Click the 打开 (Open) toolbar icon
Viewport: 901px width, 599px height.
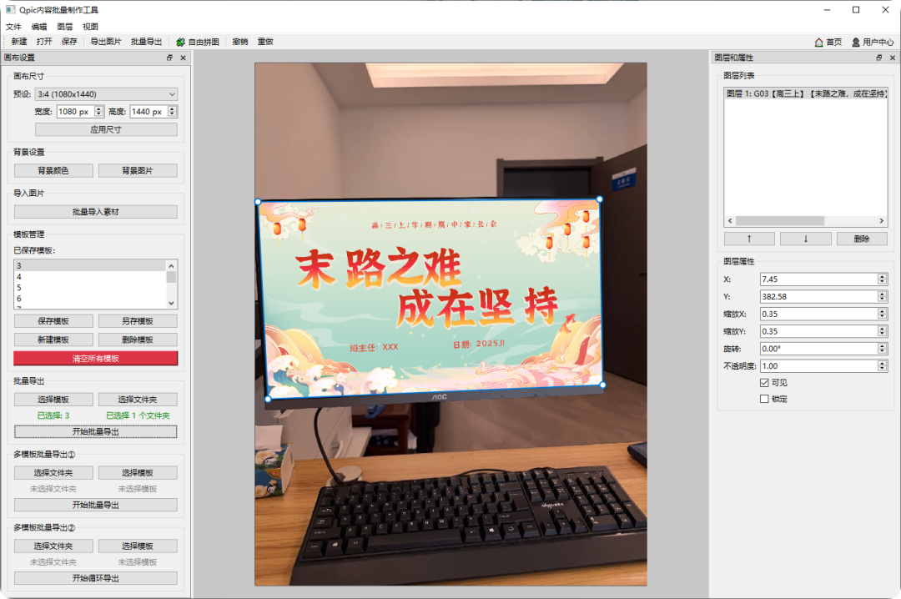46,42
